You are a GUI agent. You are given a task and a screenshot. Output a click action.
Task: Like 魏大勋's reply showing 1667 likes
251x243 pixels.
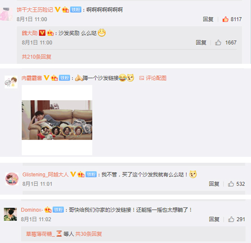[218, 42]
